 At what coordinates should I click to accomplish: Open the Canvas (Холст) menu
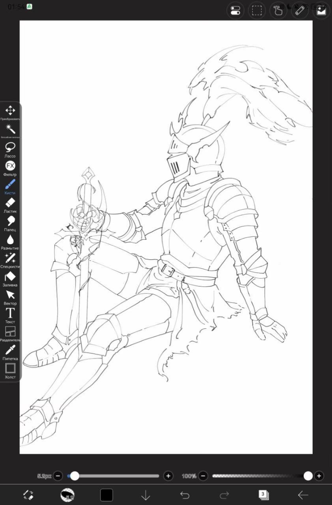[x=10, y=371]
